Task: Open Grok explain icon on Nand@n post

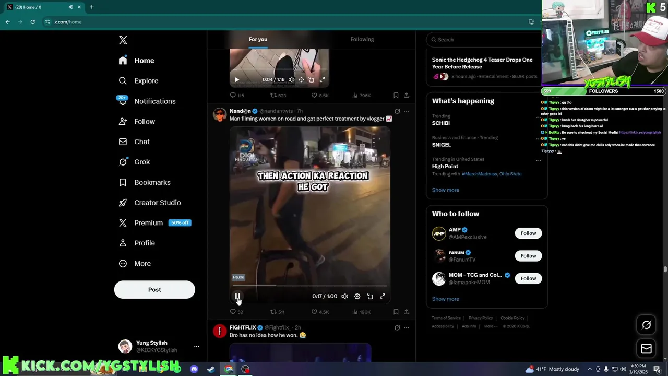Action: 397,111
